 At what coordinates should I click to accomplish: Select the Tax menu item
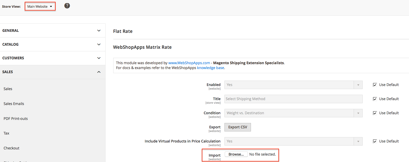tap(6, 133)
